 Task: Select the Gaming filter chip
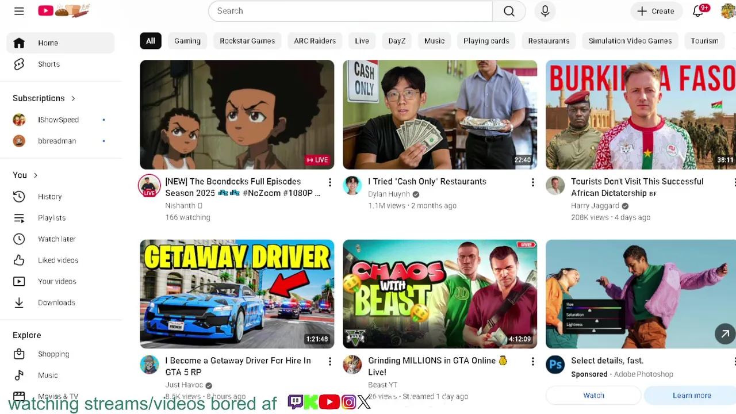click(187, 41)
